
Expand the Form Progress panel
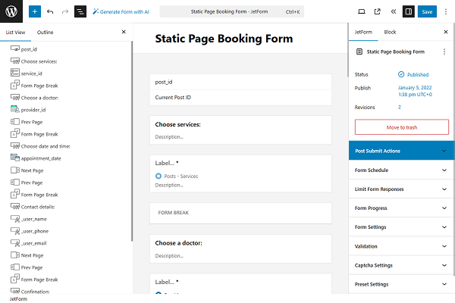tap(402, 208)
